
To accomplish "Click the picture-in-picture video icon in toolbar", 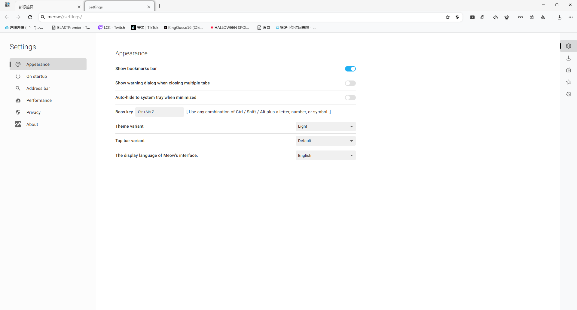I will (472, 17).
